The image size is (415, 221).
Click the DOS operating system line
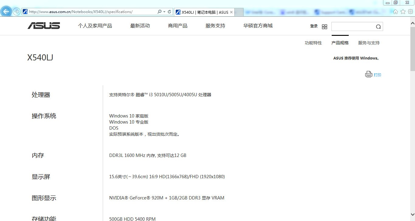pos(114,128)
